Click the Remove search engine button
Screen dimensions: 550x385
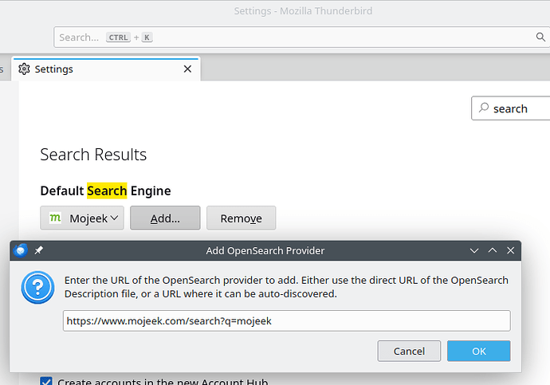click(x=242, y=218)
